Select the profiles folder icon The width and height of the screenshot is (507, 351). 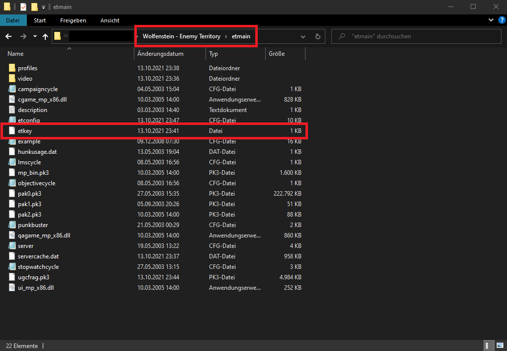point(12,68)
